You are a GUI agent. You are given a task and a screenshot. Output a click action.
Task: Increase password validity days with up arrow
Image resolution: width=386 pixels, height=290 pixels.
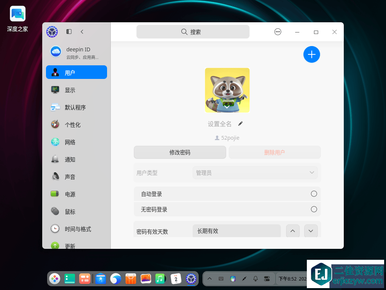[x=293, y=231]
